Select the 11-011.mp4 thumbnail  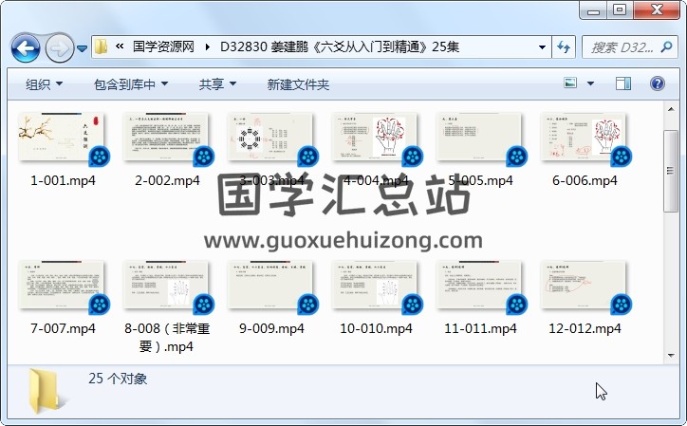click(x=479, y=285)
